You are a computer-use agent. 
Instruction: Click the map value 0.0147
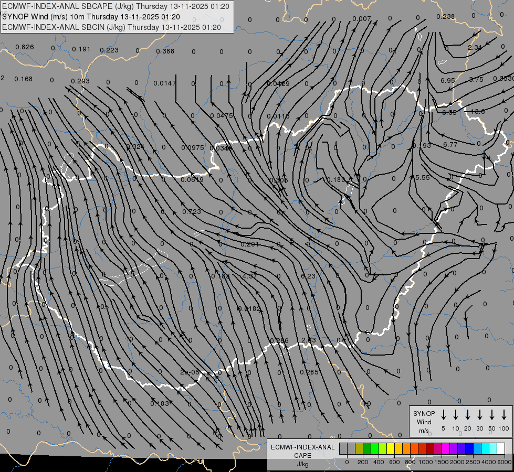click(x=164, y=83)
